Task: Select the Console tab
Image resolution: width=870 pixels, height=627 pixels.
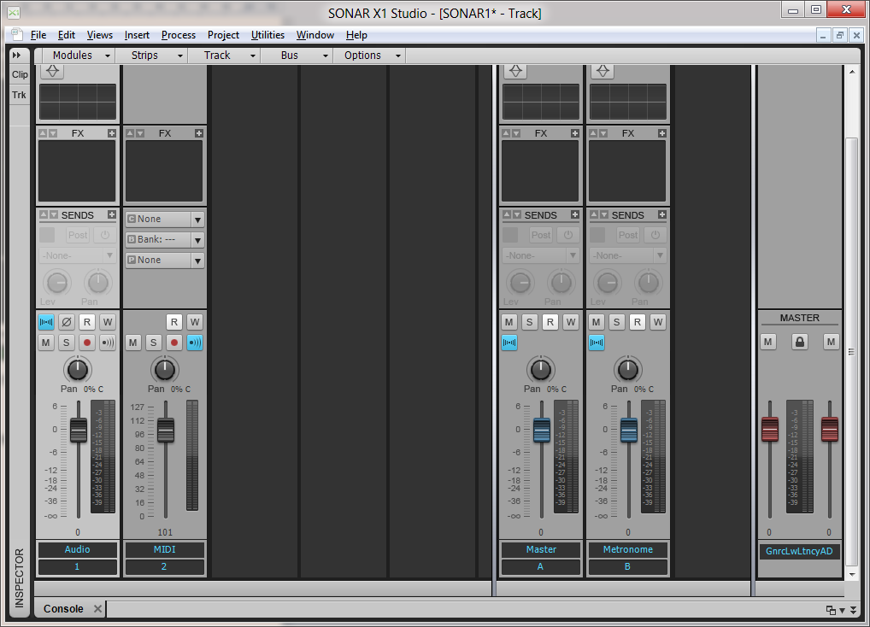Action: 63,609
